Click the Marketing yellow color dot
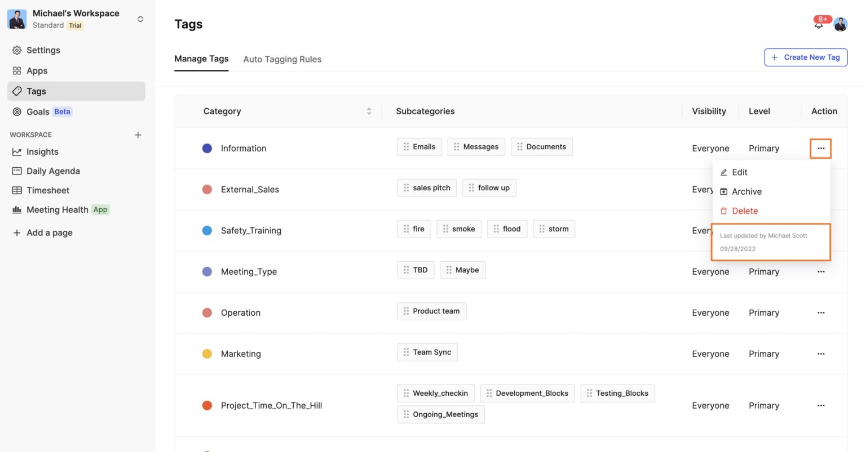Screen dimensions: 866x452 point(207,354)
